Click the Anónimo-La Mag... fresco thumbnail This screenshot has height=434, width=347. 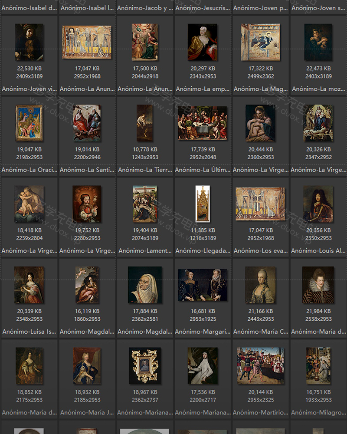pos(260,42)
